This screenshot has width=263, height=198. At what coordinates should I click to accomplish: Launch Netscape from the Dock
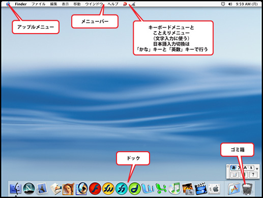pos(29,188)
